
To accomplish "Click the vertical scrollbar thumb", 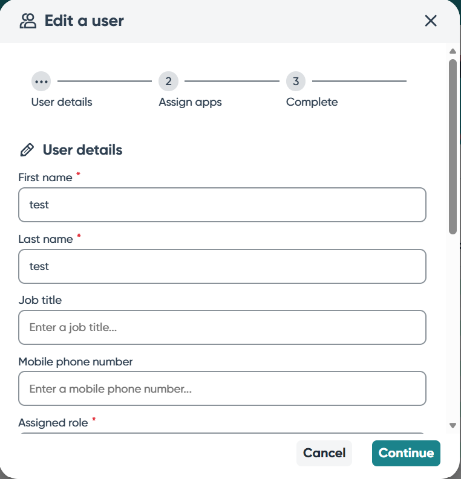I will coord(453,145).
